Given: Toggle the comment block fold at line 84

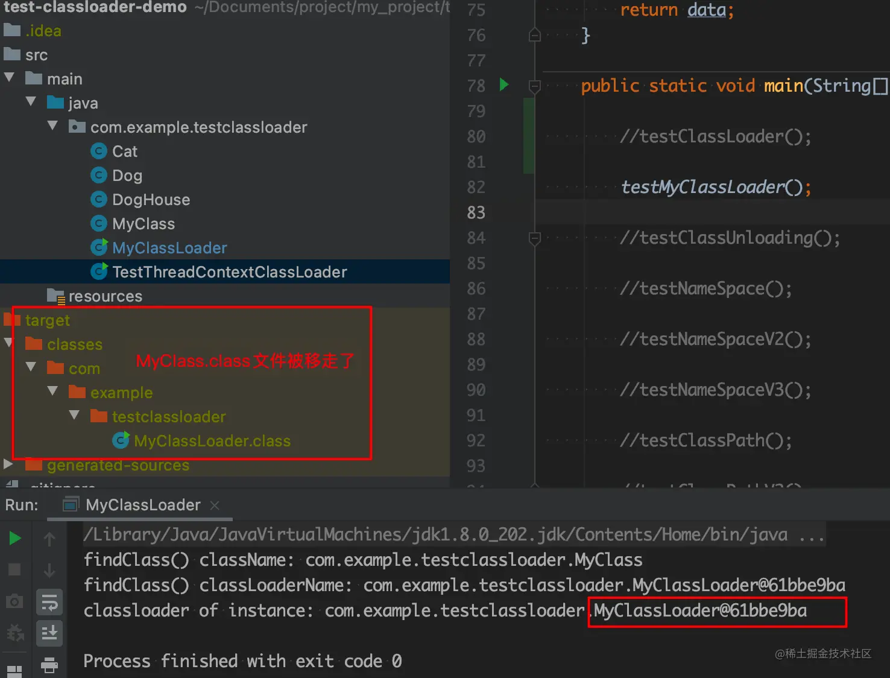Looking at the screenshot, I should 534,238.
